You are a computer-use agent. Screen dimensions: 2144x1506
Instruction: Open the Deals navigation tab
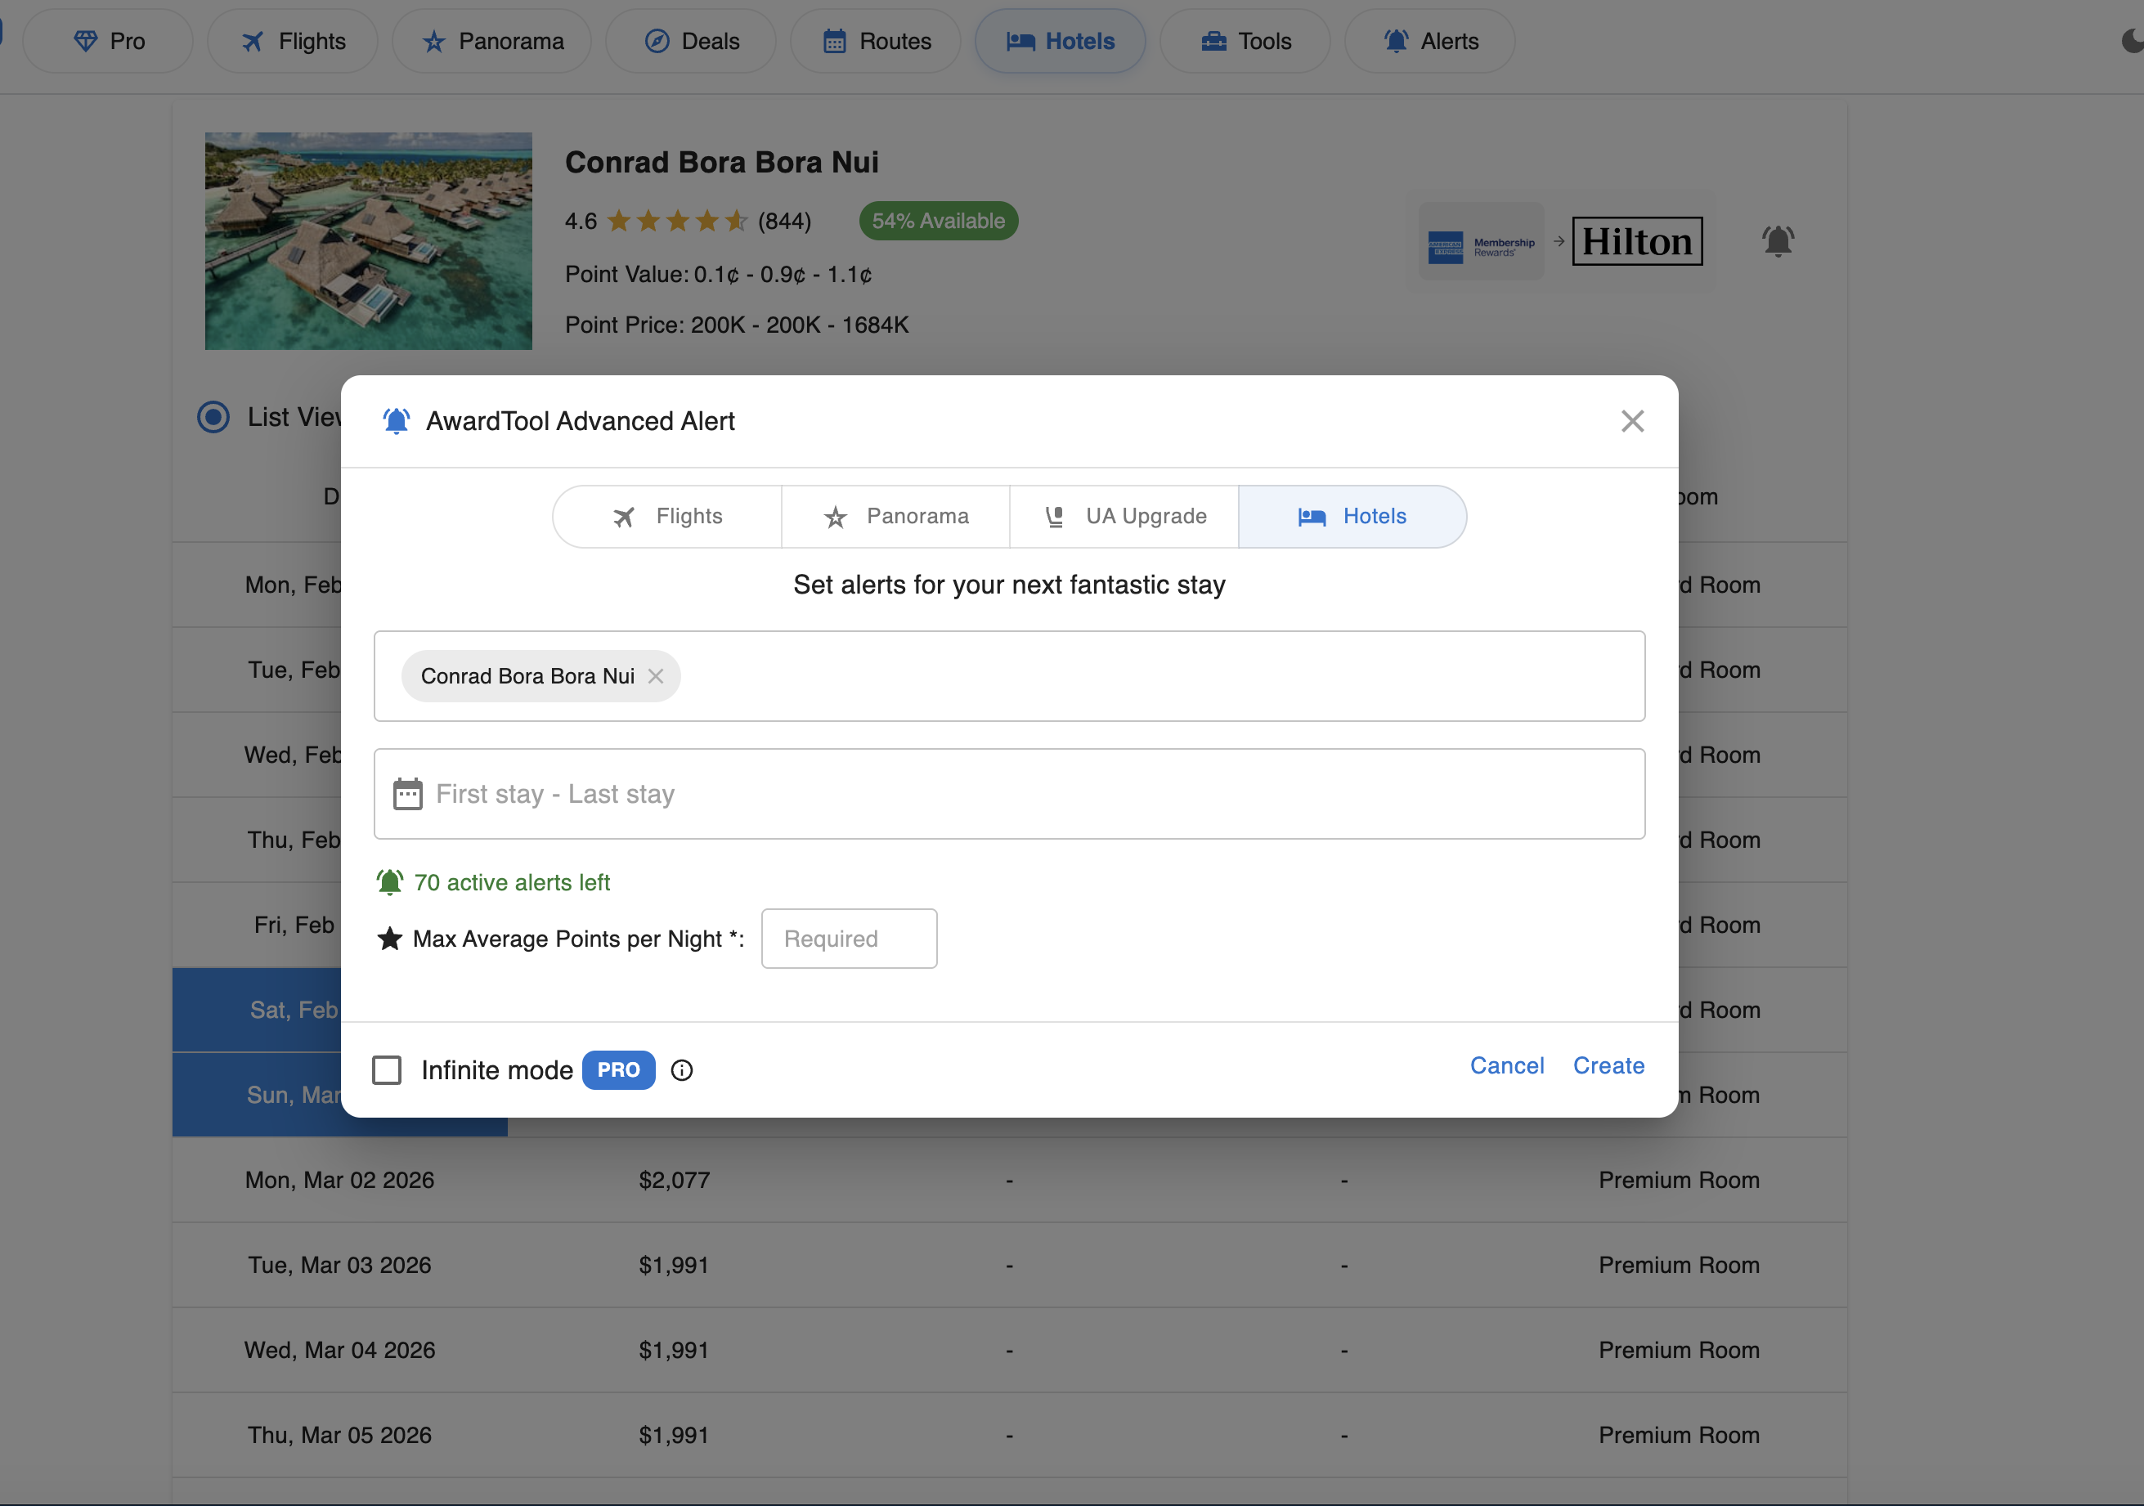691,41
